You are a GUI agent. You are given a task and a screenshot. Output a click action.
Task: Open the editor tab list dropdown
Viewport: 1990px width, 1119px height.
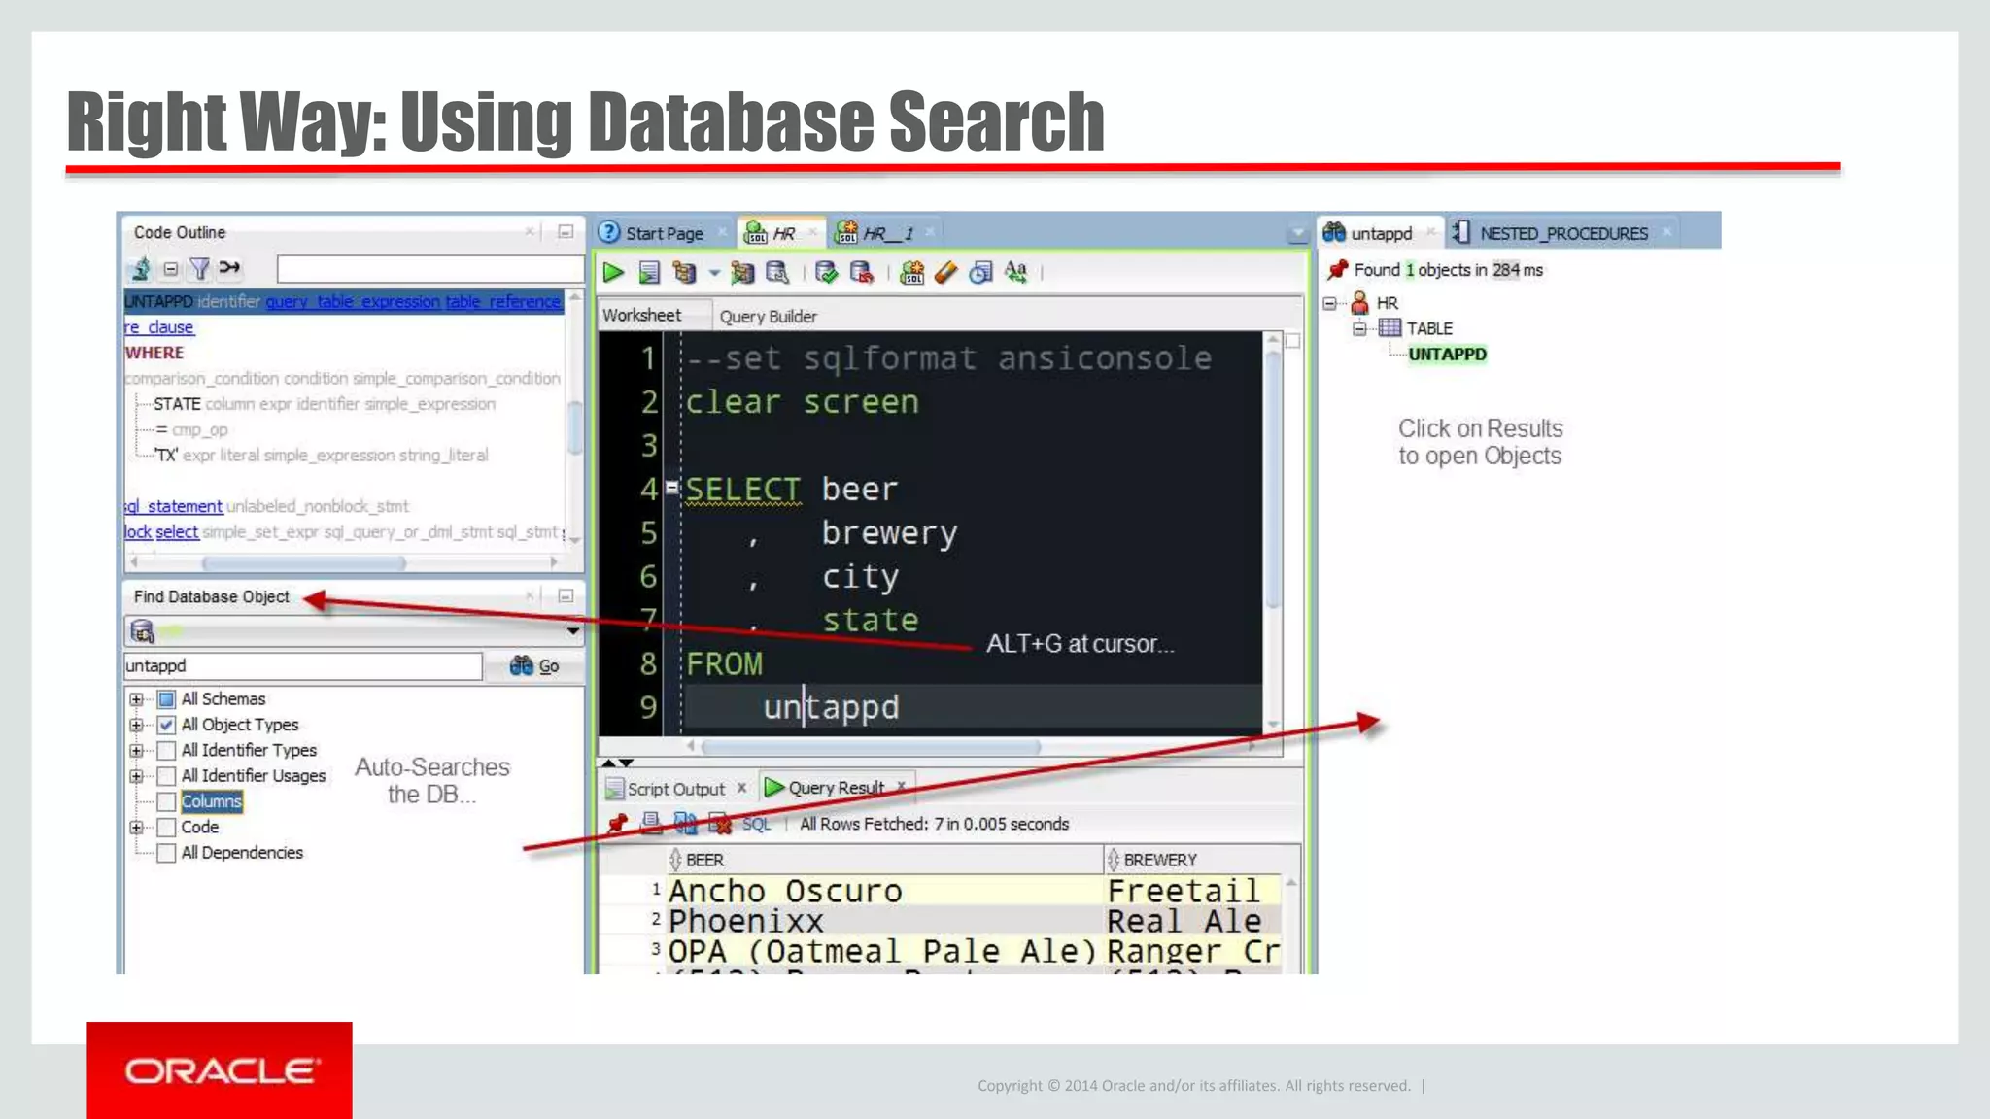1298,234
